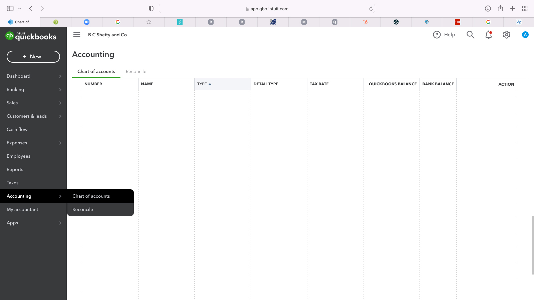
Task: Click the page vertical scrollbar
Action: pos(533,245)
